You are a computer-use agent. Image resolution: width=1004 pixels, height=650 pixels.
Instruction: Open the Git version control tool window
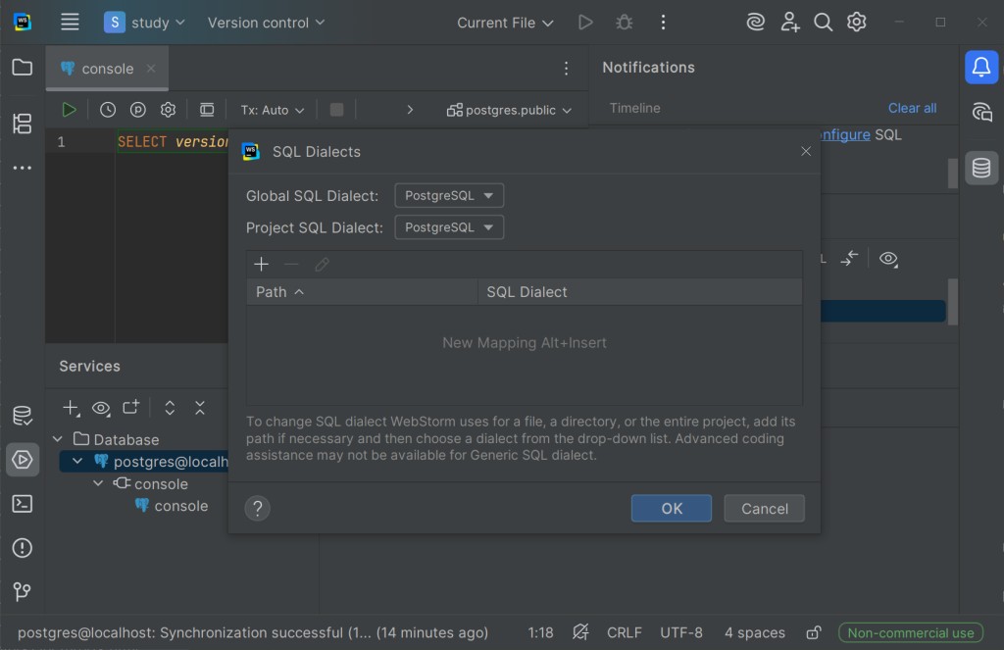pyautogui.click(x=22, y=591)
